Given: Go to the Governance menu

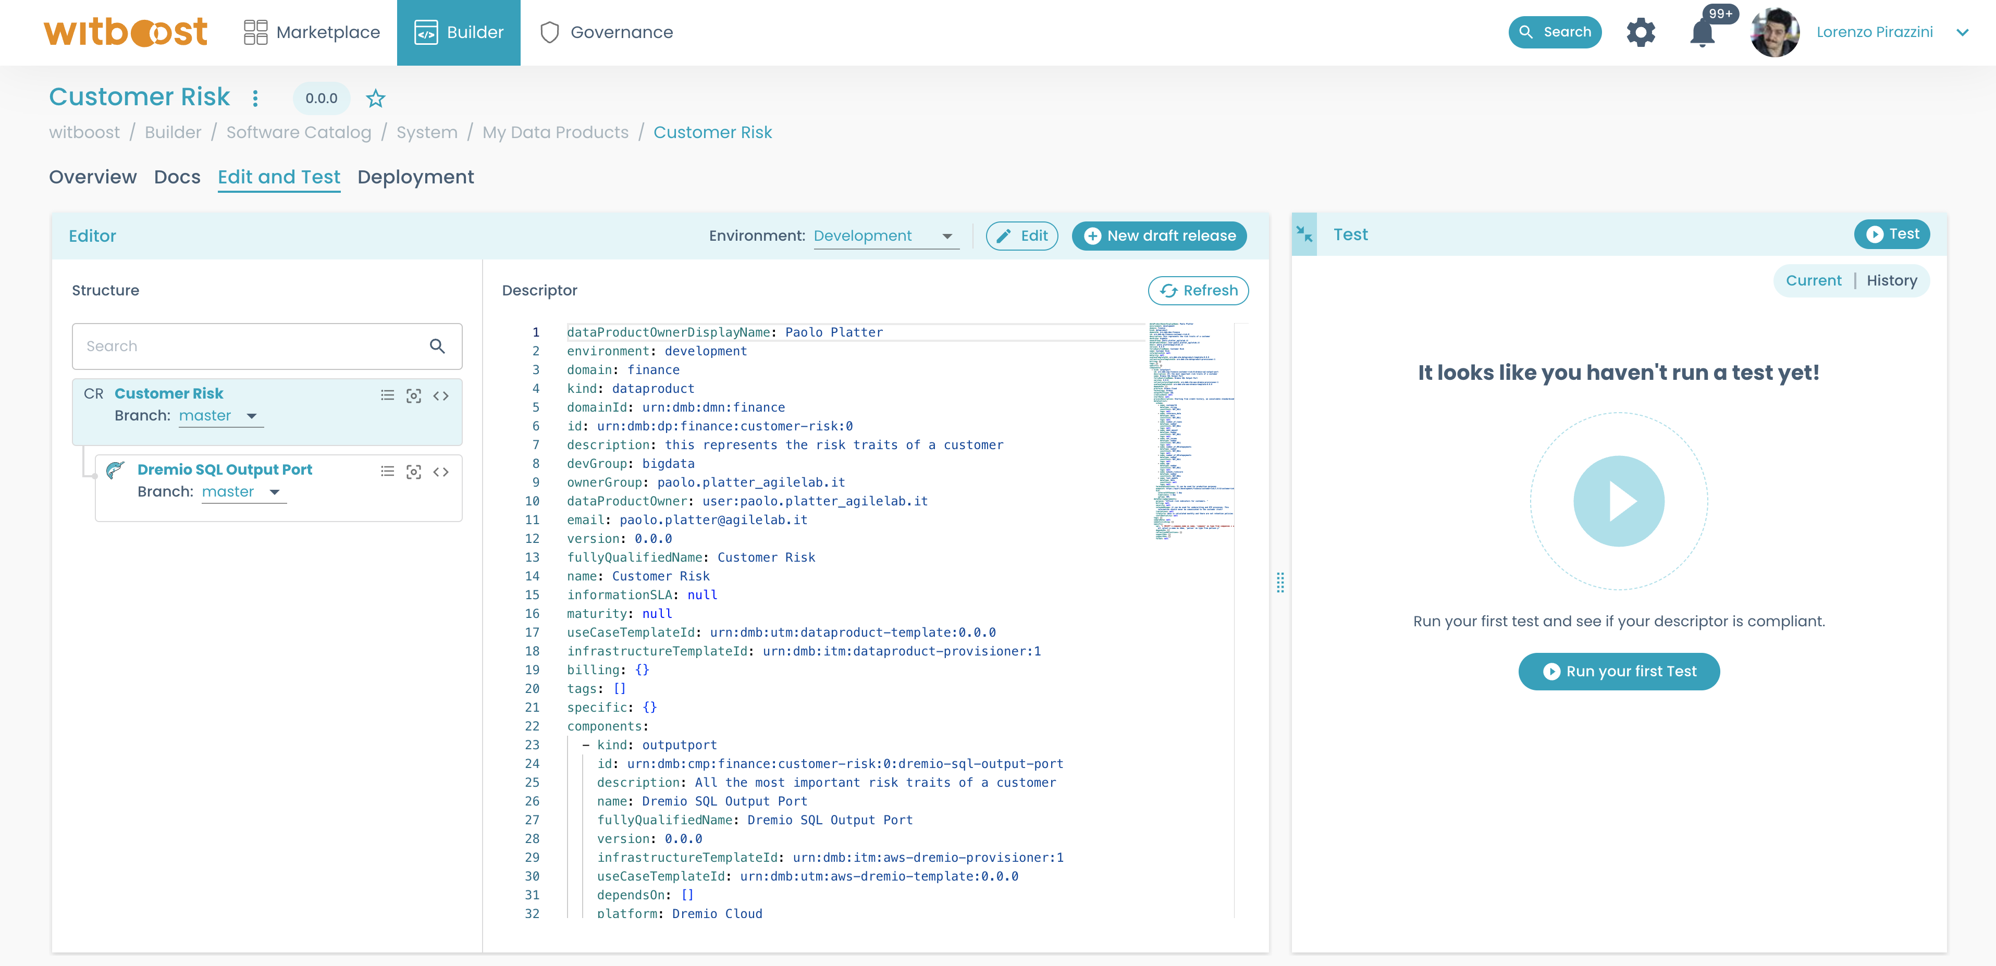Looking at the screenshot, I should tap(607, 32).
